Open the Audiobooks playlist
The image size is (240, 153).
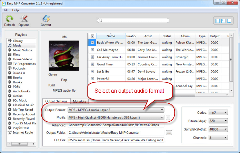pos(21,91)
